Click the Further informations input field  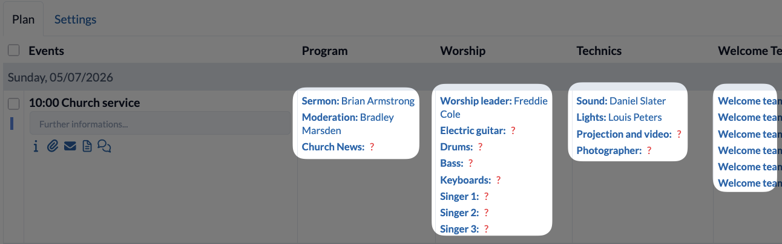pos(160,124)
